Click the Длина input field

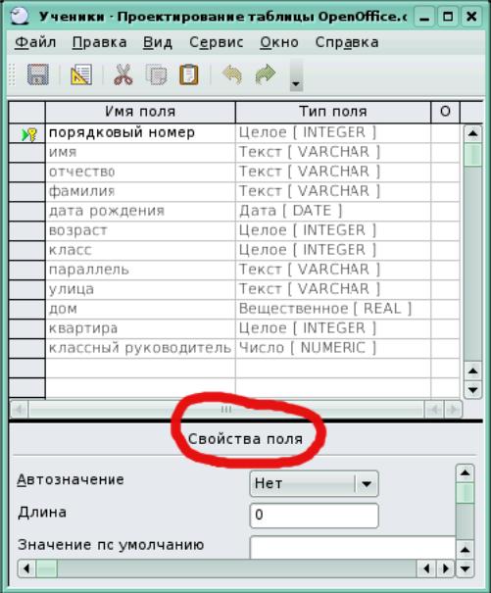(x=314, y=516)
